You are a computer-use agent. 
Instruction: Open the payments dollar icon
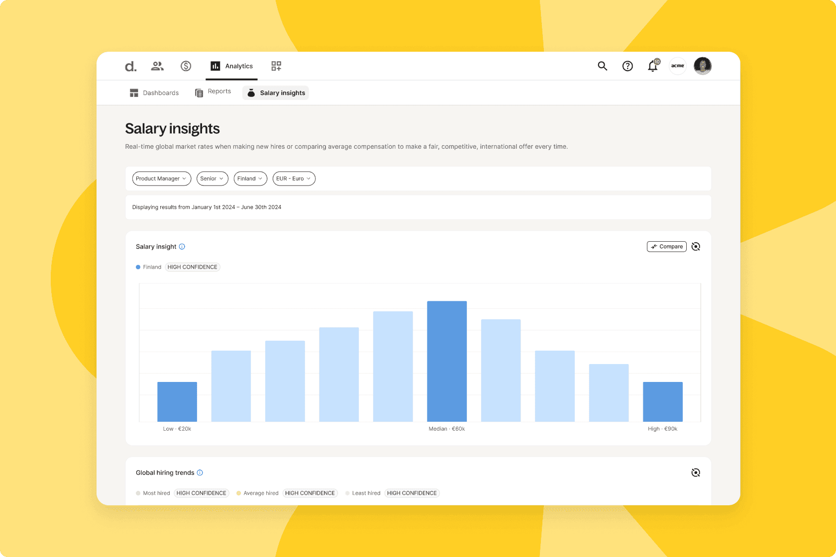186,66
